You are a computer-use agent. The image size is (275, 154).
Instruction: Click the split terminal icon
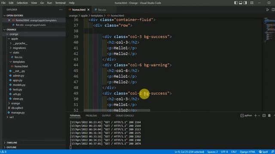pyautogui.click(x=264, y=115)
